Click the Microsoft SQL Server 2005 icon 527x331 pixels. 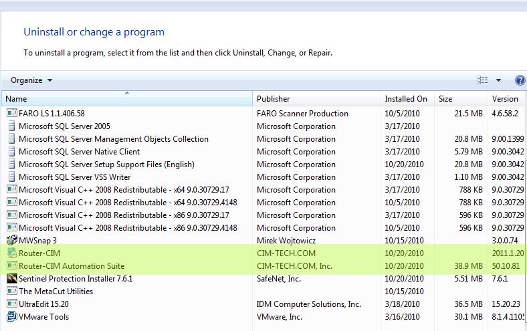coord(12,126)
